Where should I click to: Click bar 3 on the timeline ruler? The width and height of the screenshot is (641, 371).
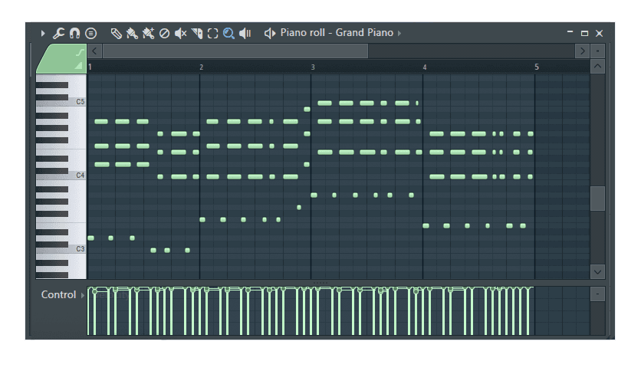click(x=313, y=67)
